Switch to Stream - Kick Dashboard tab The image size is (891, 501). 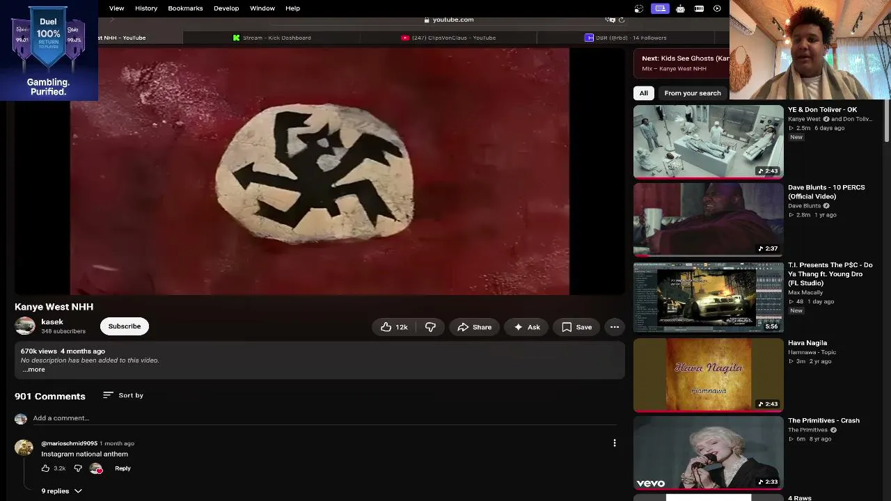pyautogui.click(x=272, y=38)
